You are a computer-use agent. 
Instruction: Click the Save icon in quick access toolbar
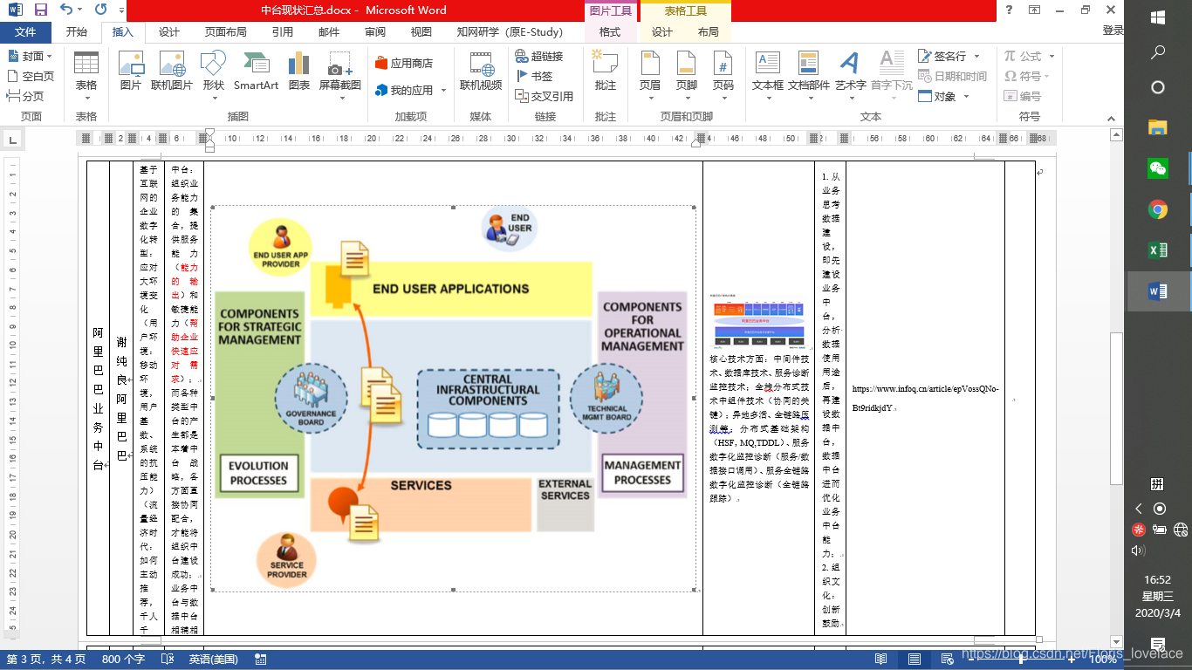41,10
